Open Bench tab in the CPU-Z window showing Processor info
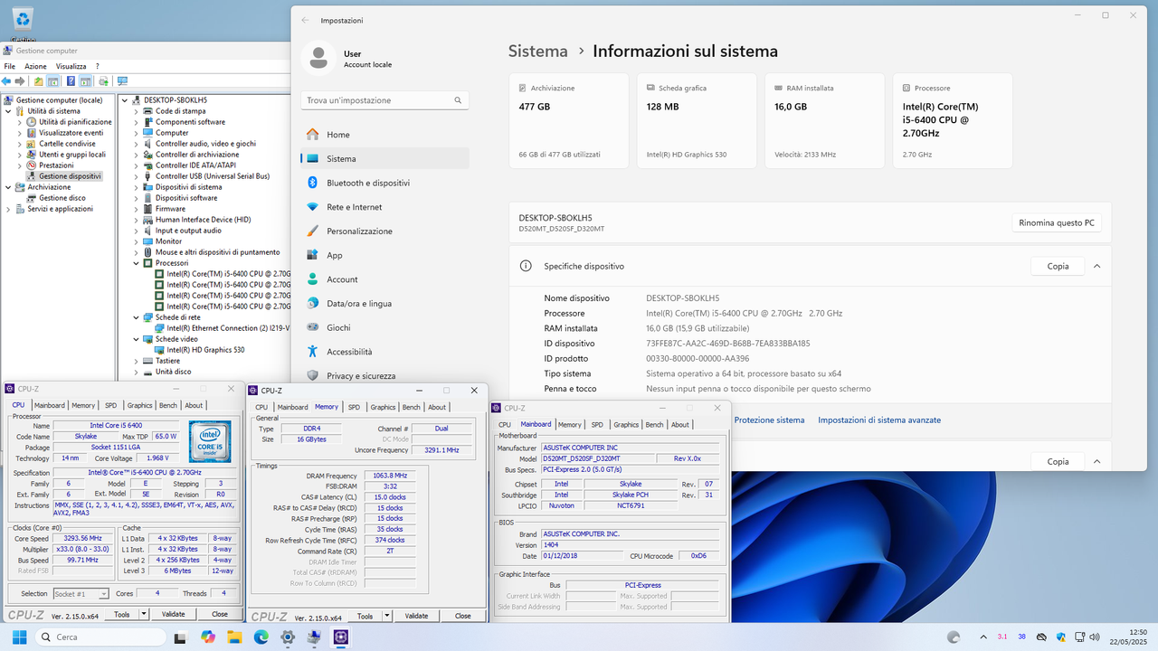This screenshot has height=651, width=1158. (168, 405)
